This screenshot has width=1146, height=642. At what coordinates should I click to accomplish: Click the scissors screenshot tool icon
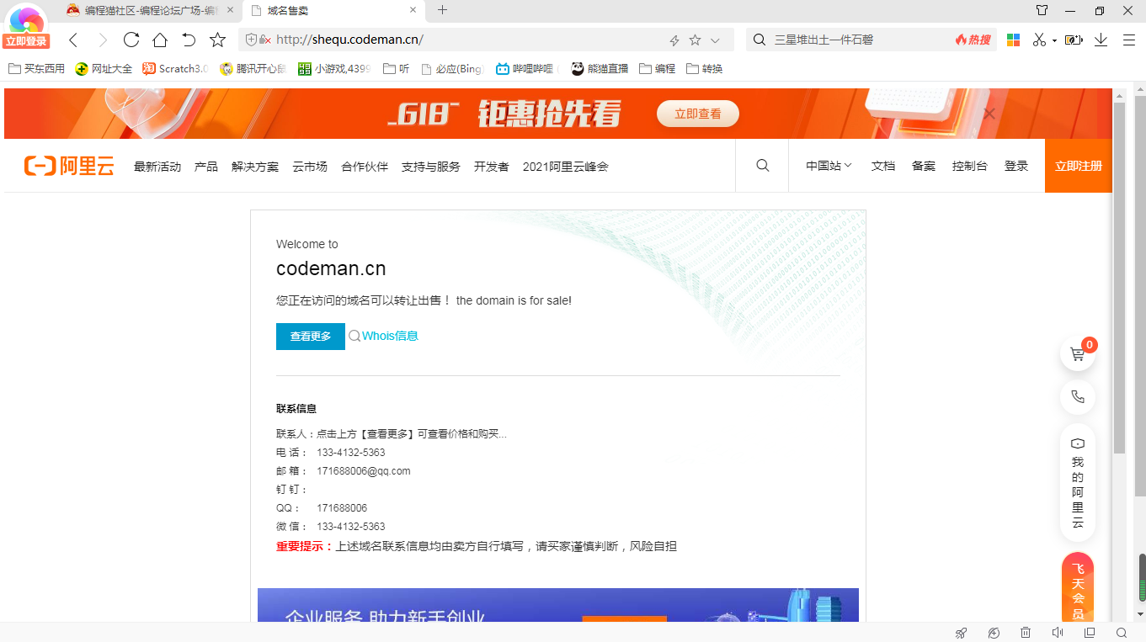coord(1039,40)
